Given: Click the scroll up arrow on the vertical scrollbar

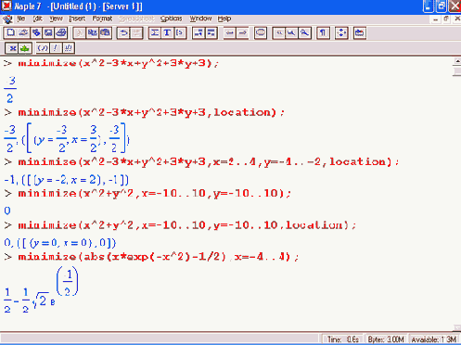Looking at the screenshot, I should 457,61.
